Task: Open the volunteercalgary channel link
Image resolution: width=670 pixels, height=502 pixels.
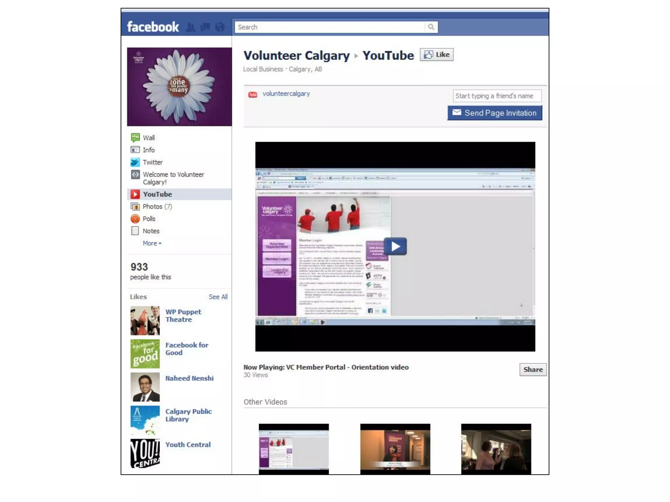Action: tap(286, 94)
